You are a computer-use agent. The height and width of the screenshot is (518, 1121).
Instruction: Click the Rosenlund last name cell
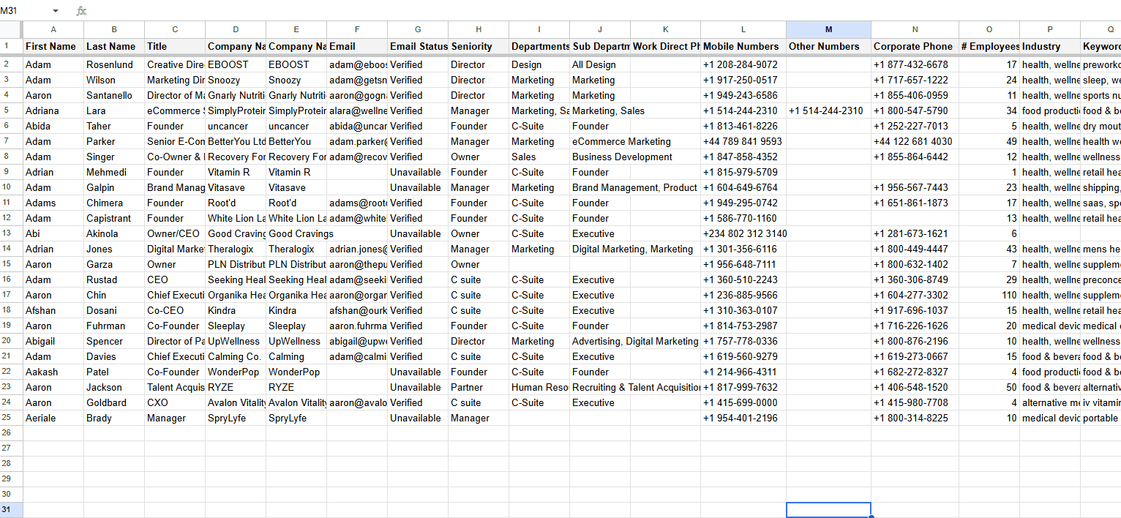pyautogui.click(x=114, y=64)
